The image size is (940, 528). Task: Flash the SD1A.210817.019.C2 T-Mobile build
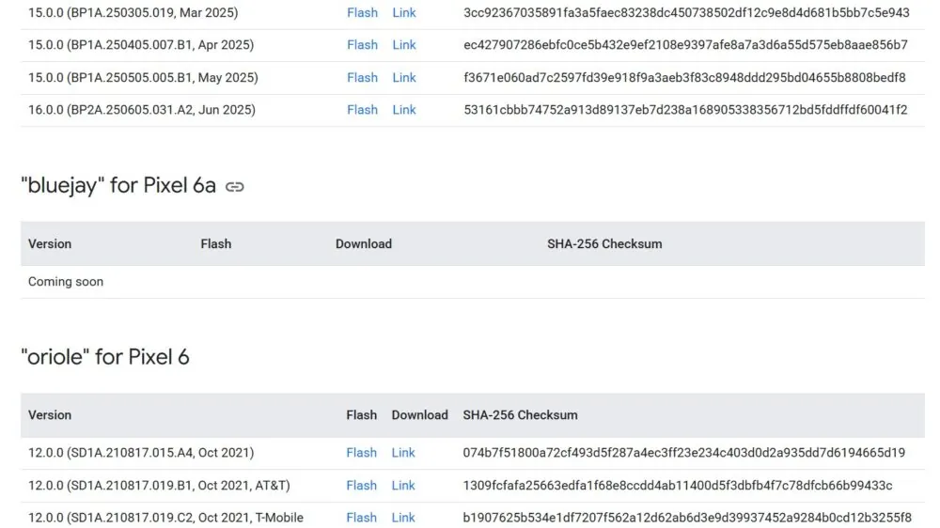tap(362, 518)
